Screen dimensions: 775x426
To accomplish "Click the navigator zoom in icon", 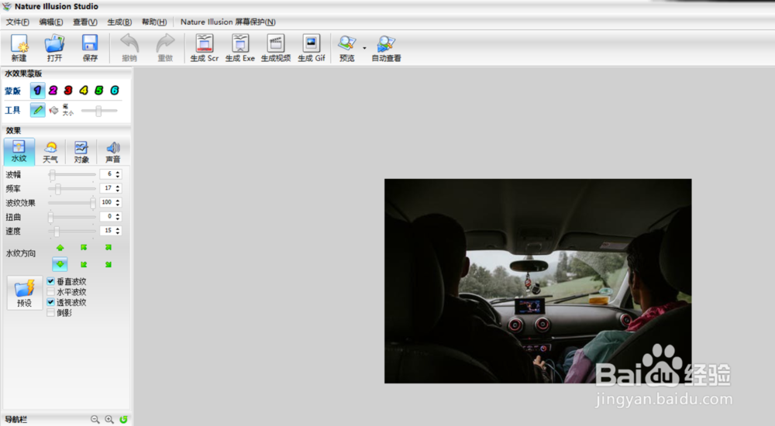I will (x=109, y=420).
